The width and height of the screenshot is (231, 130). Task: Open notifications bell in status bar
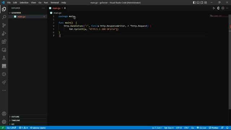point(227,128)
